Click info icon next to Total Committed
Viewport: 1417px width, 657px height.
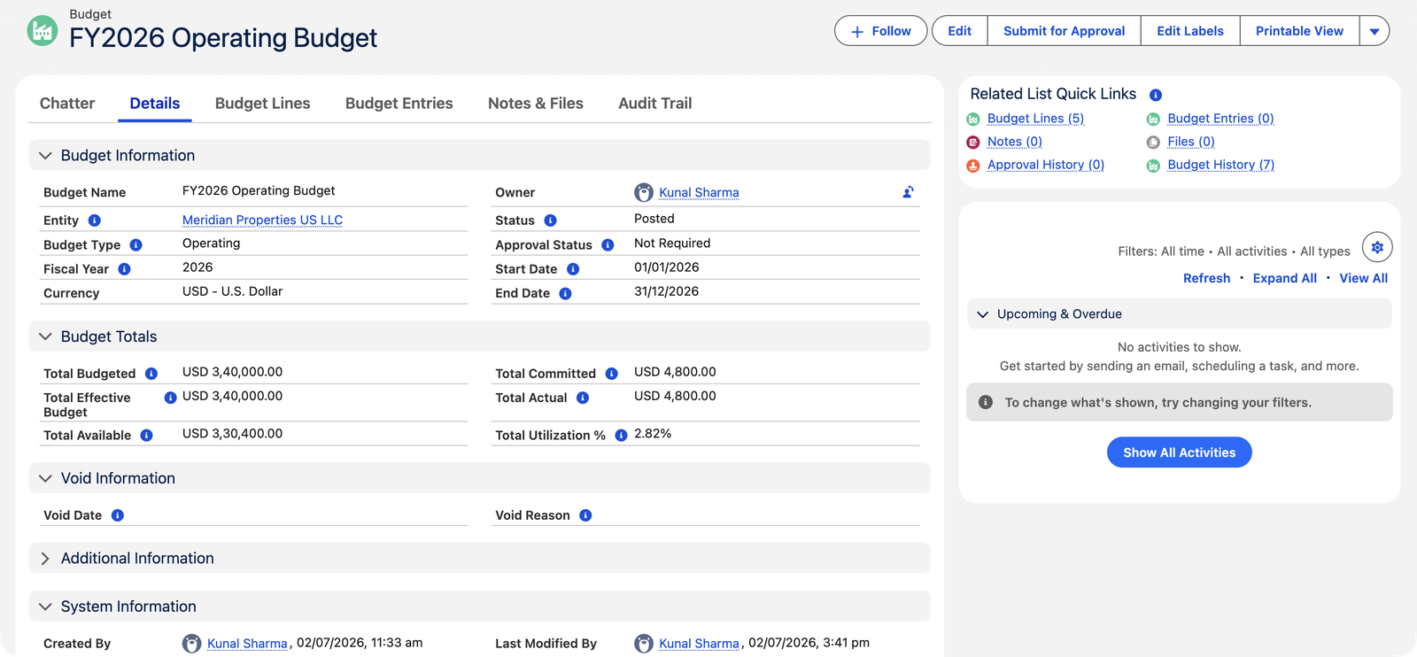point(611,374)
